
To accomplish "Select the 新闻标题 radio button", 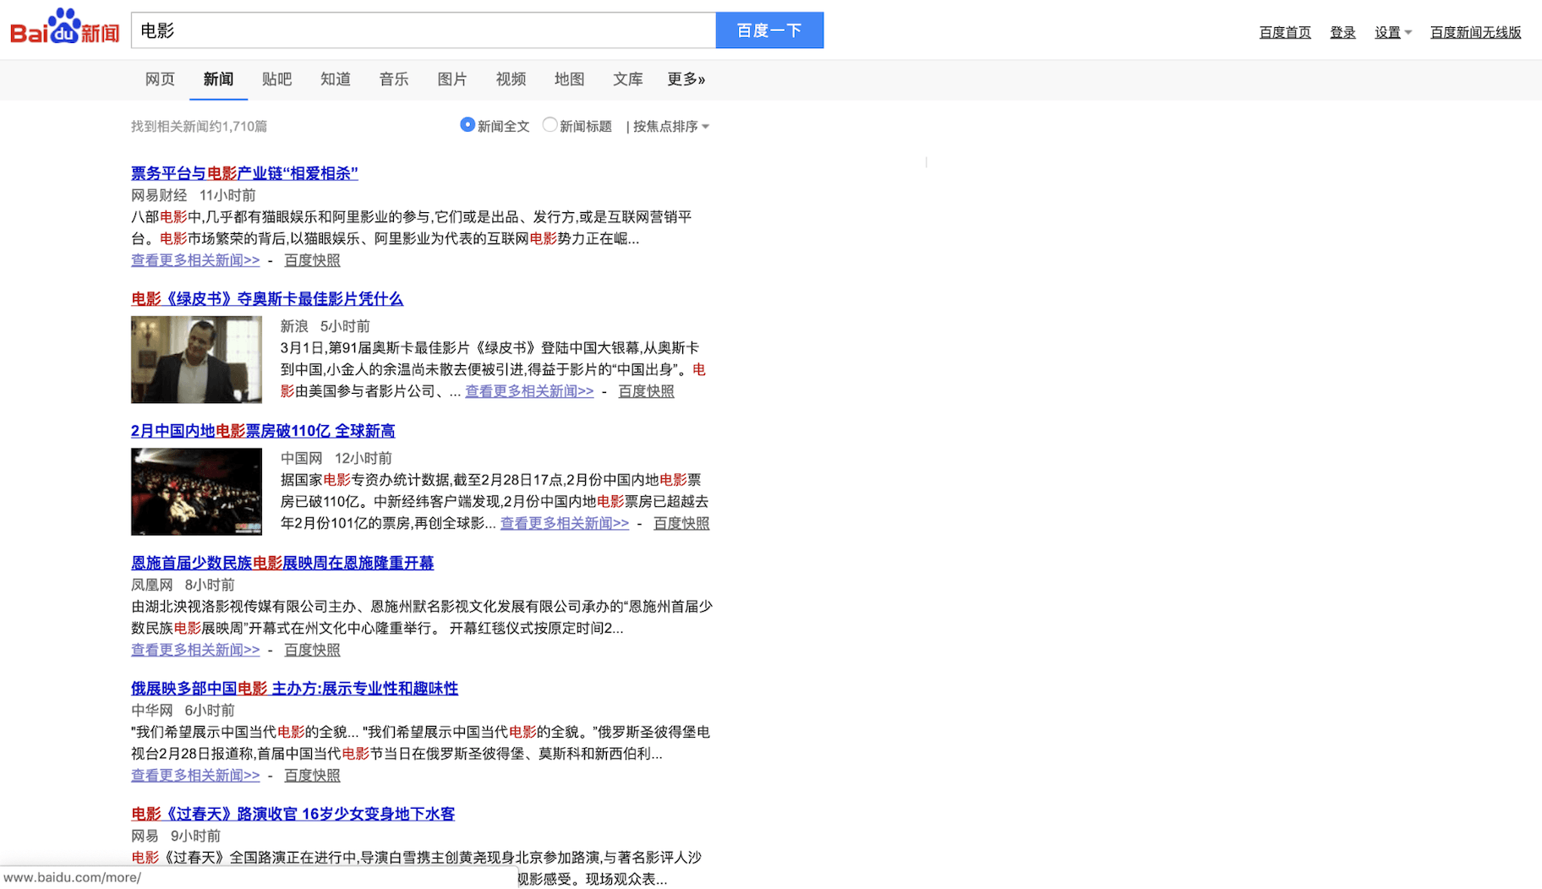I will click(x=550, y=125).
